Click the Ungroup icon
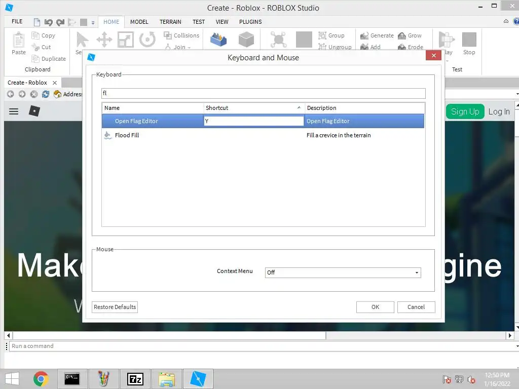Screen dimensions: 519x389 pyautogui.click(x=322, y=47)
